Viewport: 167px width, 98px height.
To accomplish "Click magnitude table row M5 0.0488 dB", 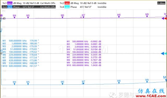I will coord(84,52).
